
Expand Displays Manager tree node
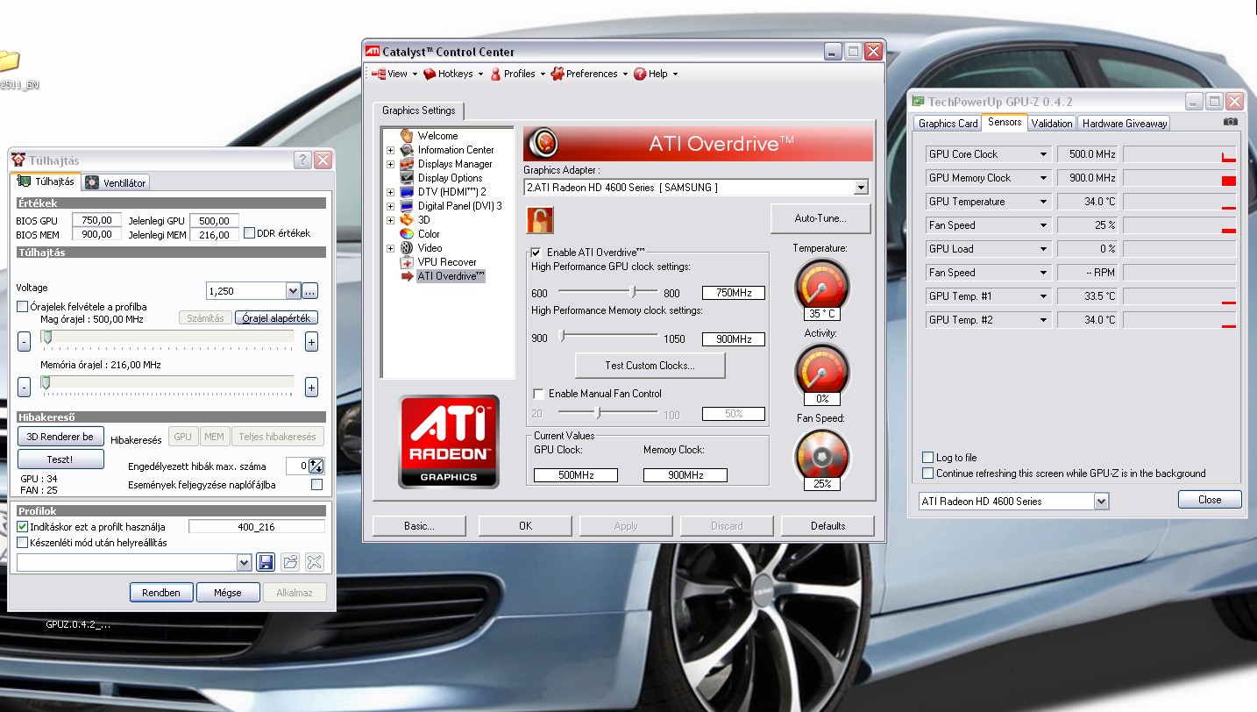[x=390, y=164]
